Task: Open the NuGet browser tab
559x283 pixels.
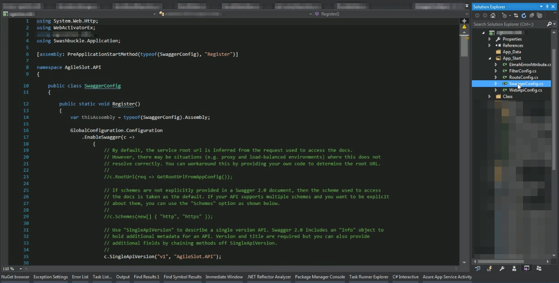Action: point(15,277)
